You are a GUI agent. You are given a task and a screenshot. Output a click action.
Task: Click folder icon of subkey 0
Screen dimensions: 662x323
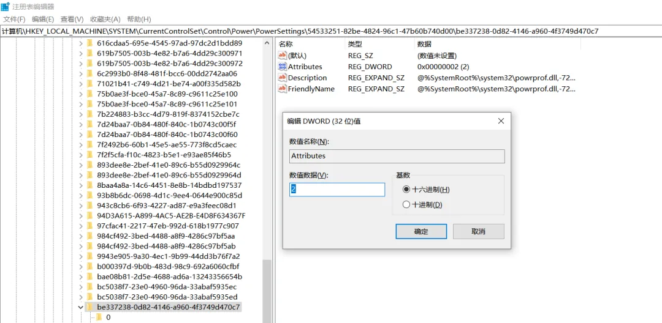pos(100,317)
